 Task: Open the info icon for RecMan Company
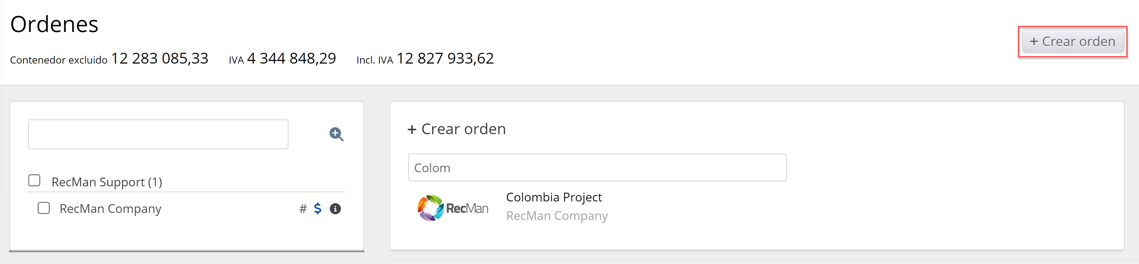coord(335,209)
